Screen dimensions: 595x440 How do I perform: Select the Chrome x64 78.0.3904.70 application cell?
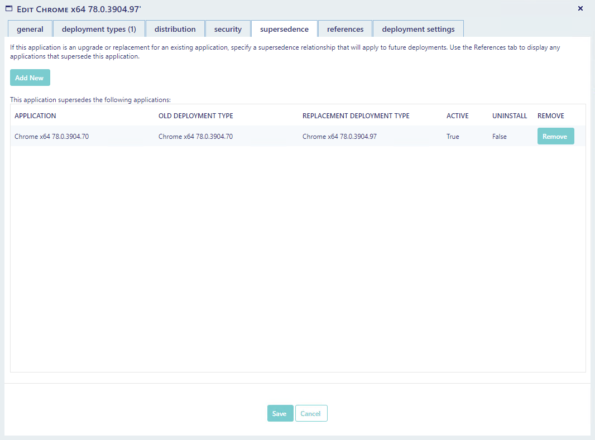[x=51, y=137]
